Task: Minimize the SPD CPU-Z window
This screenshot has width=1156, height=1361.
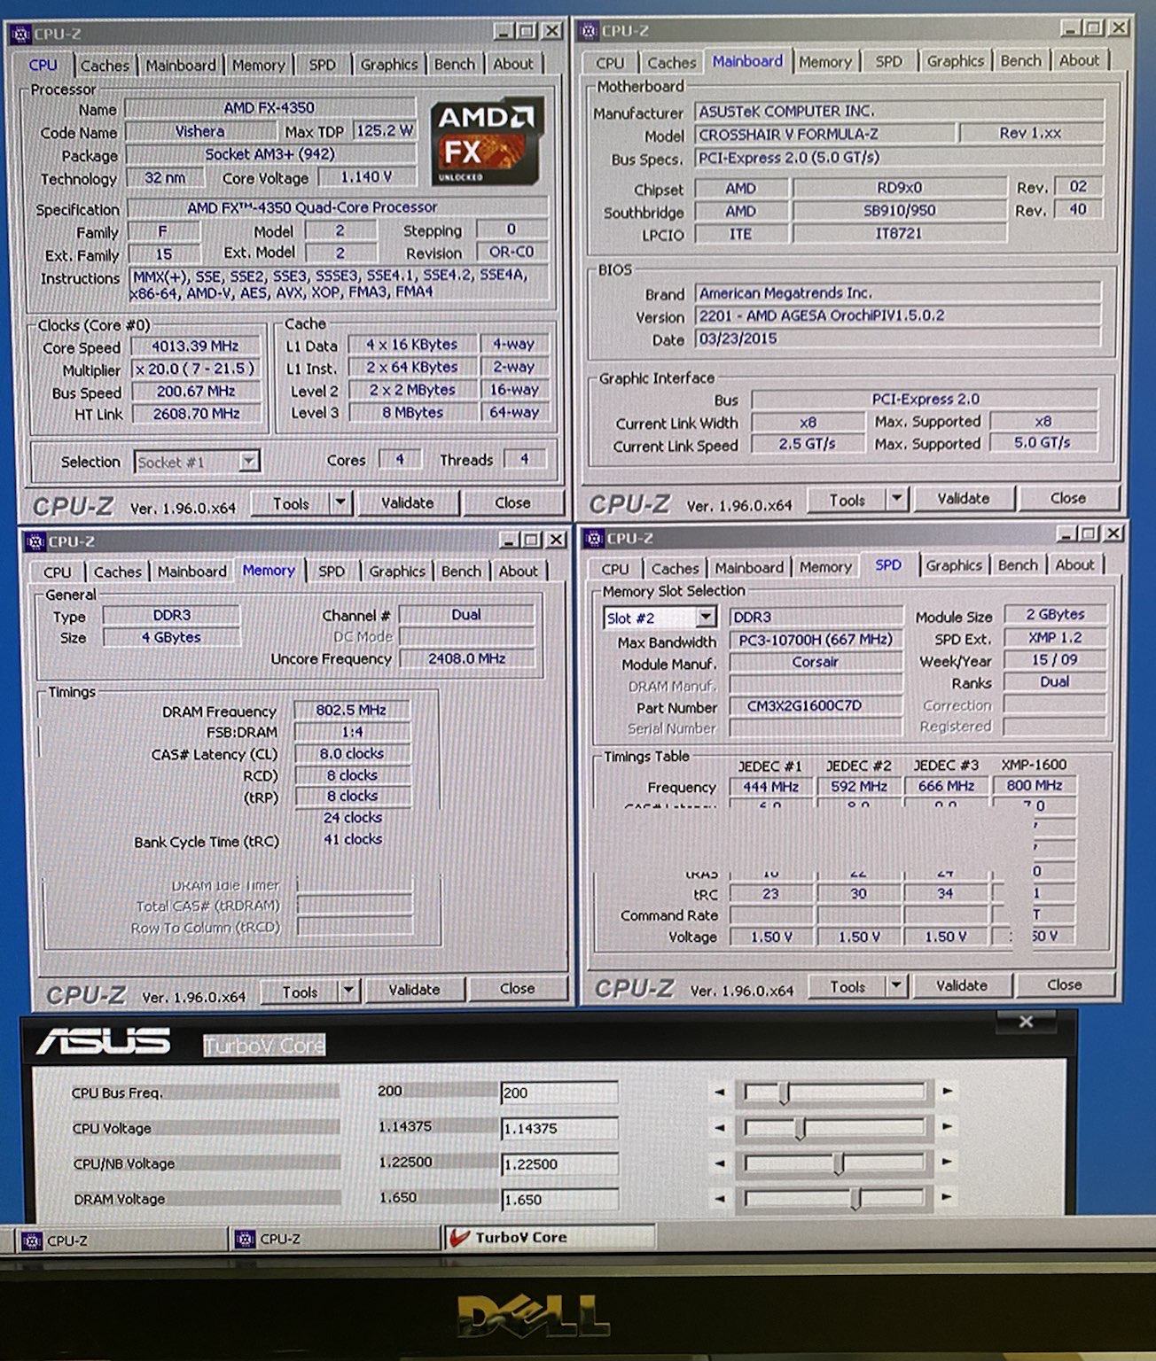Action: [x=1066, y=533]
